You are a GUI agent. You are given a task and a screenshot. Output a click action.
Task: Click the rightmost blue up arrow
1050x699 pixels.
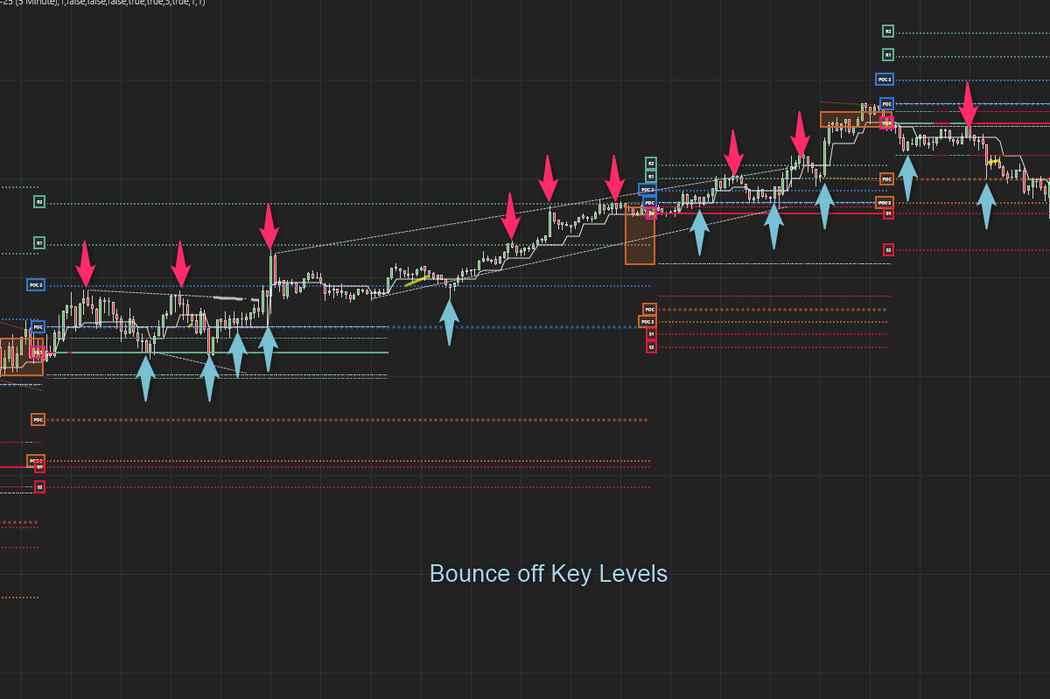click(986, 203)
